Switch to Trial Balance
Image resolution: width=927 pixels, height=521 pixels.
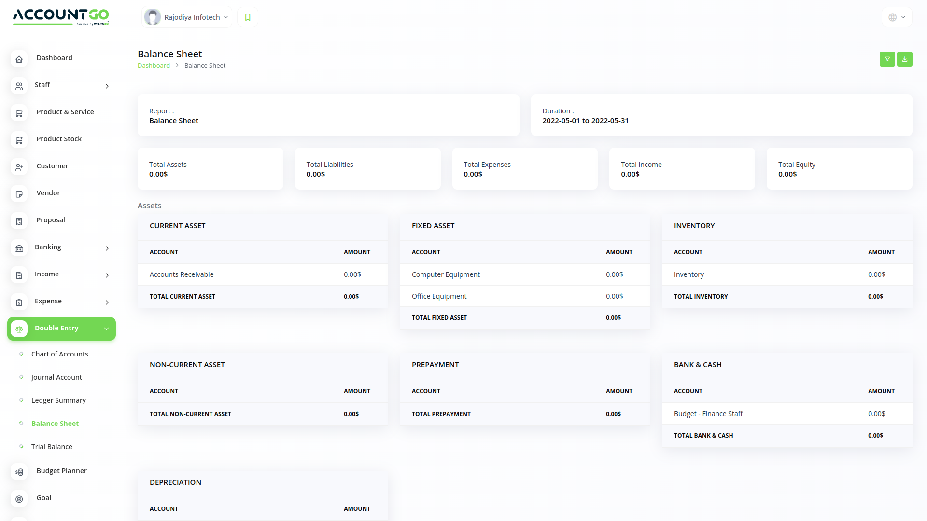[52, 446]
